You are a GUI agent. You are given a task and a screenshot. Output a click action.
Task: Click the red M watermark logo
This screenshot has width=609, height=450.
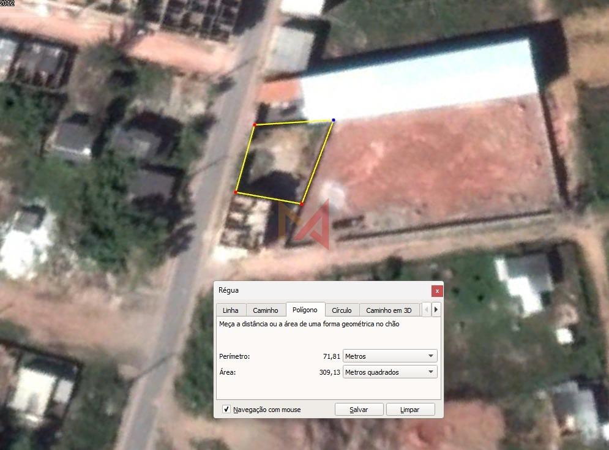305,224
